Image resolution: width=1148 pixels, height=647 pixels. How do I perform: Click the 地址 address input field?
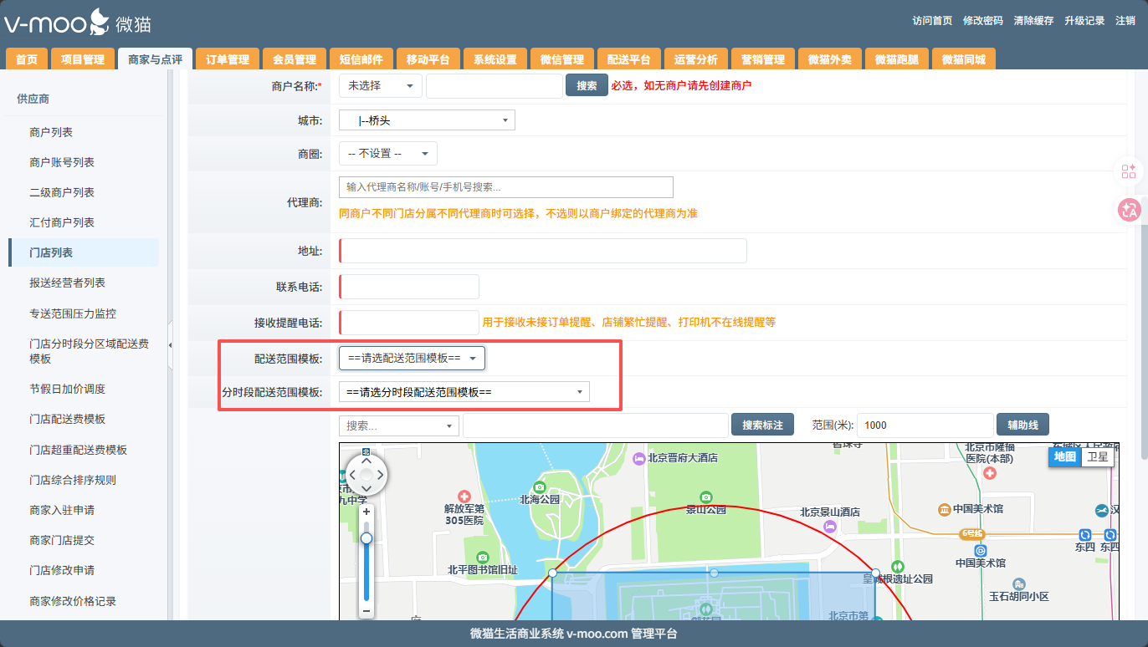[544, 251]
